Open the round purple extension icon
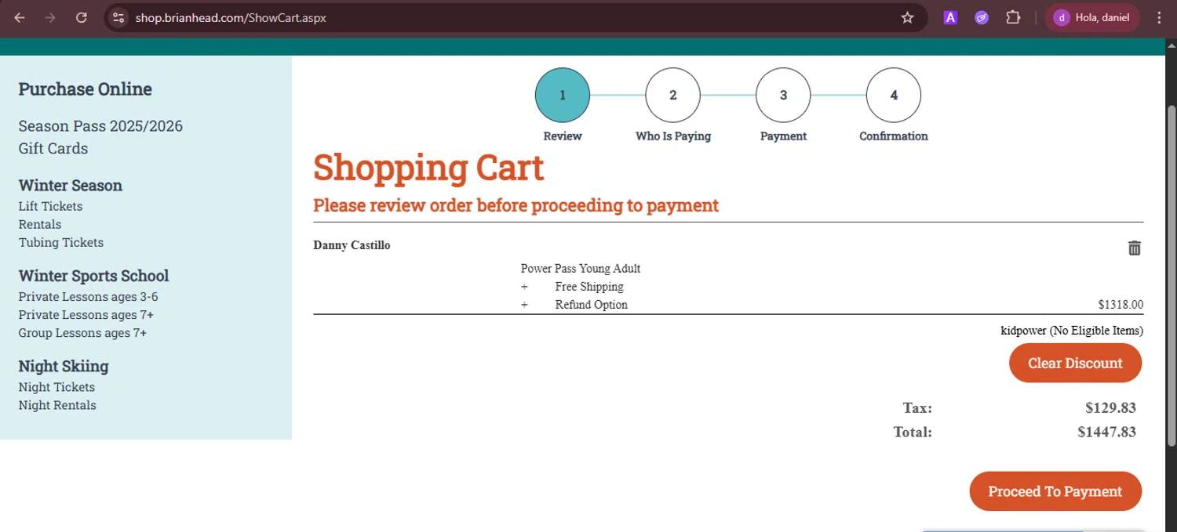Screen dimensions: 1177x532 coord(982,17)
